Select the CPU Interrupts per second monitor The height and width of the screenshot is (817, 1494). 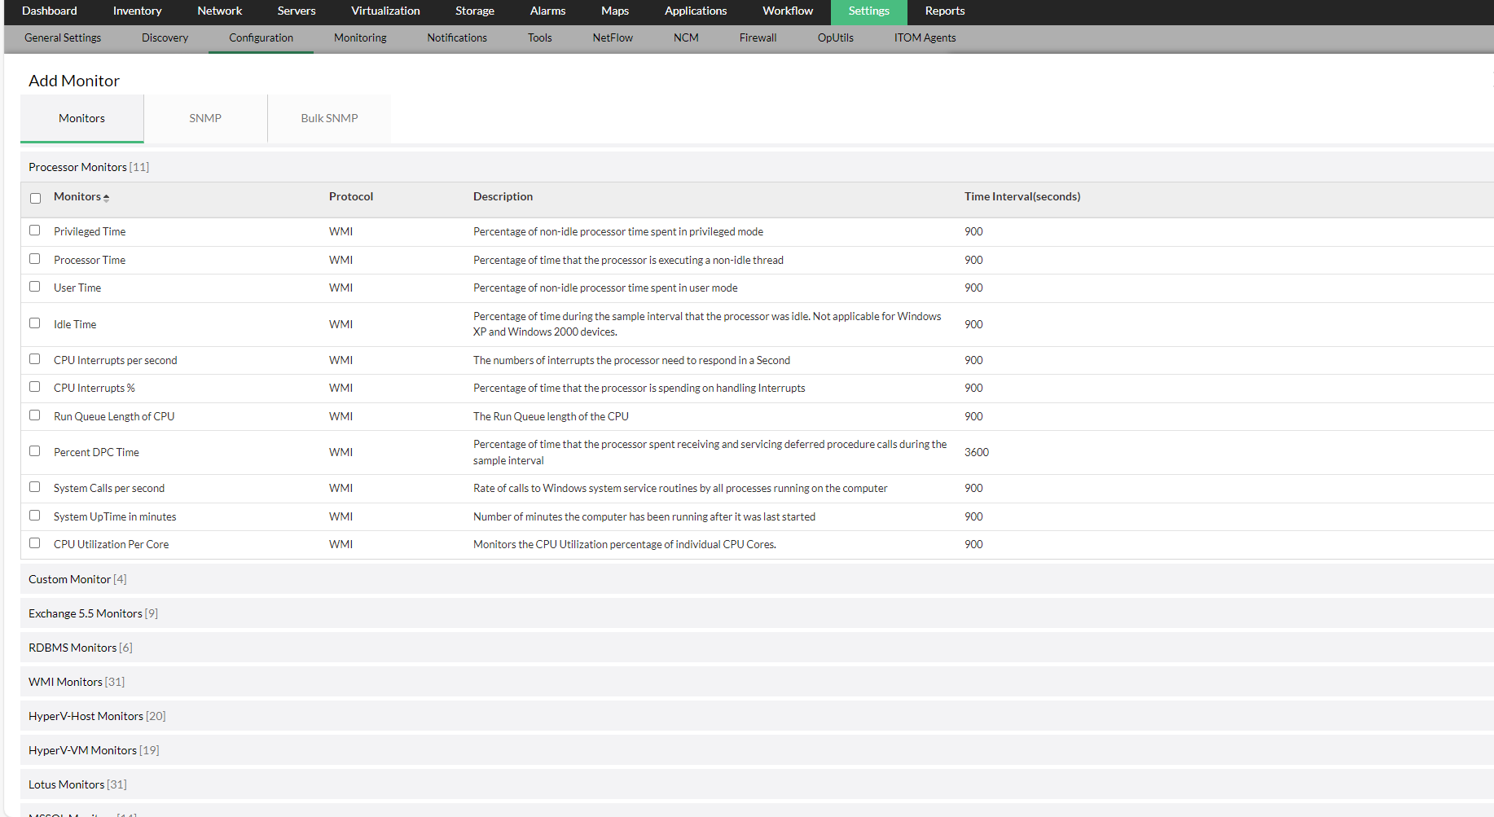pos(34,358)
